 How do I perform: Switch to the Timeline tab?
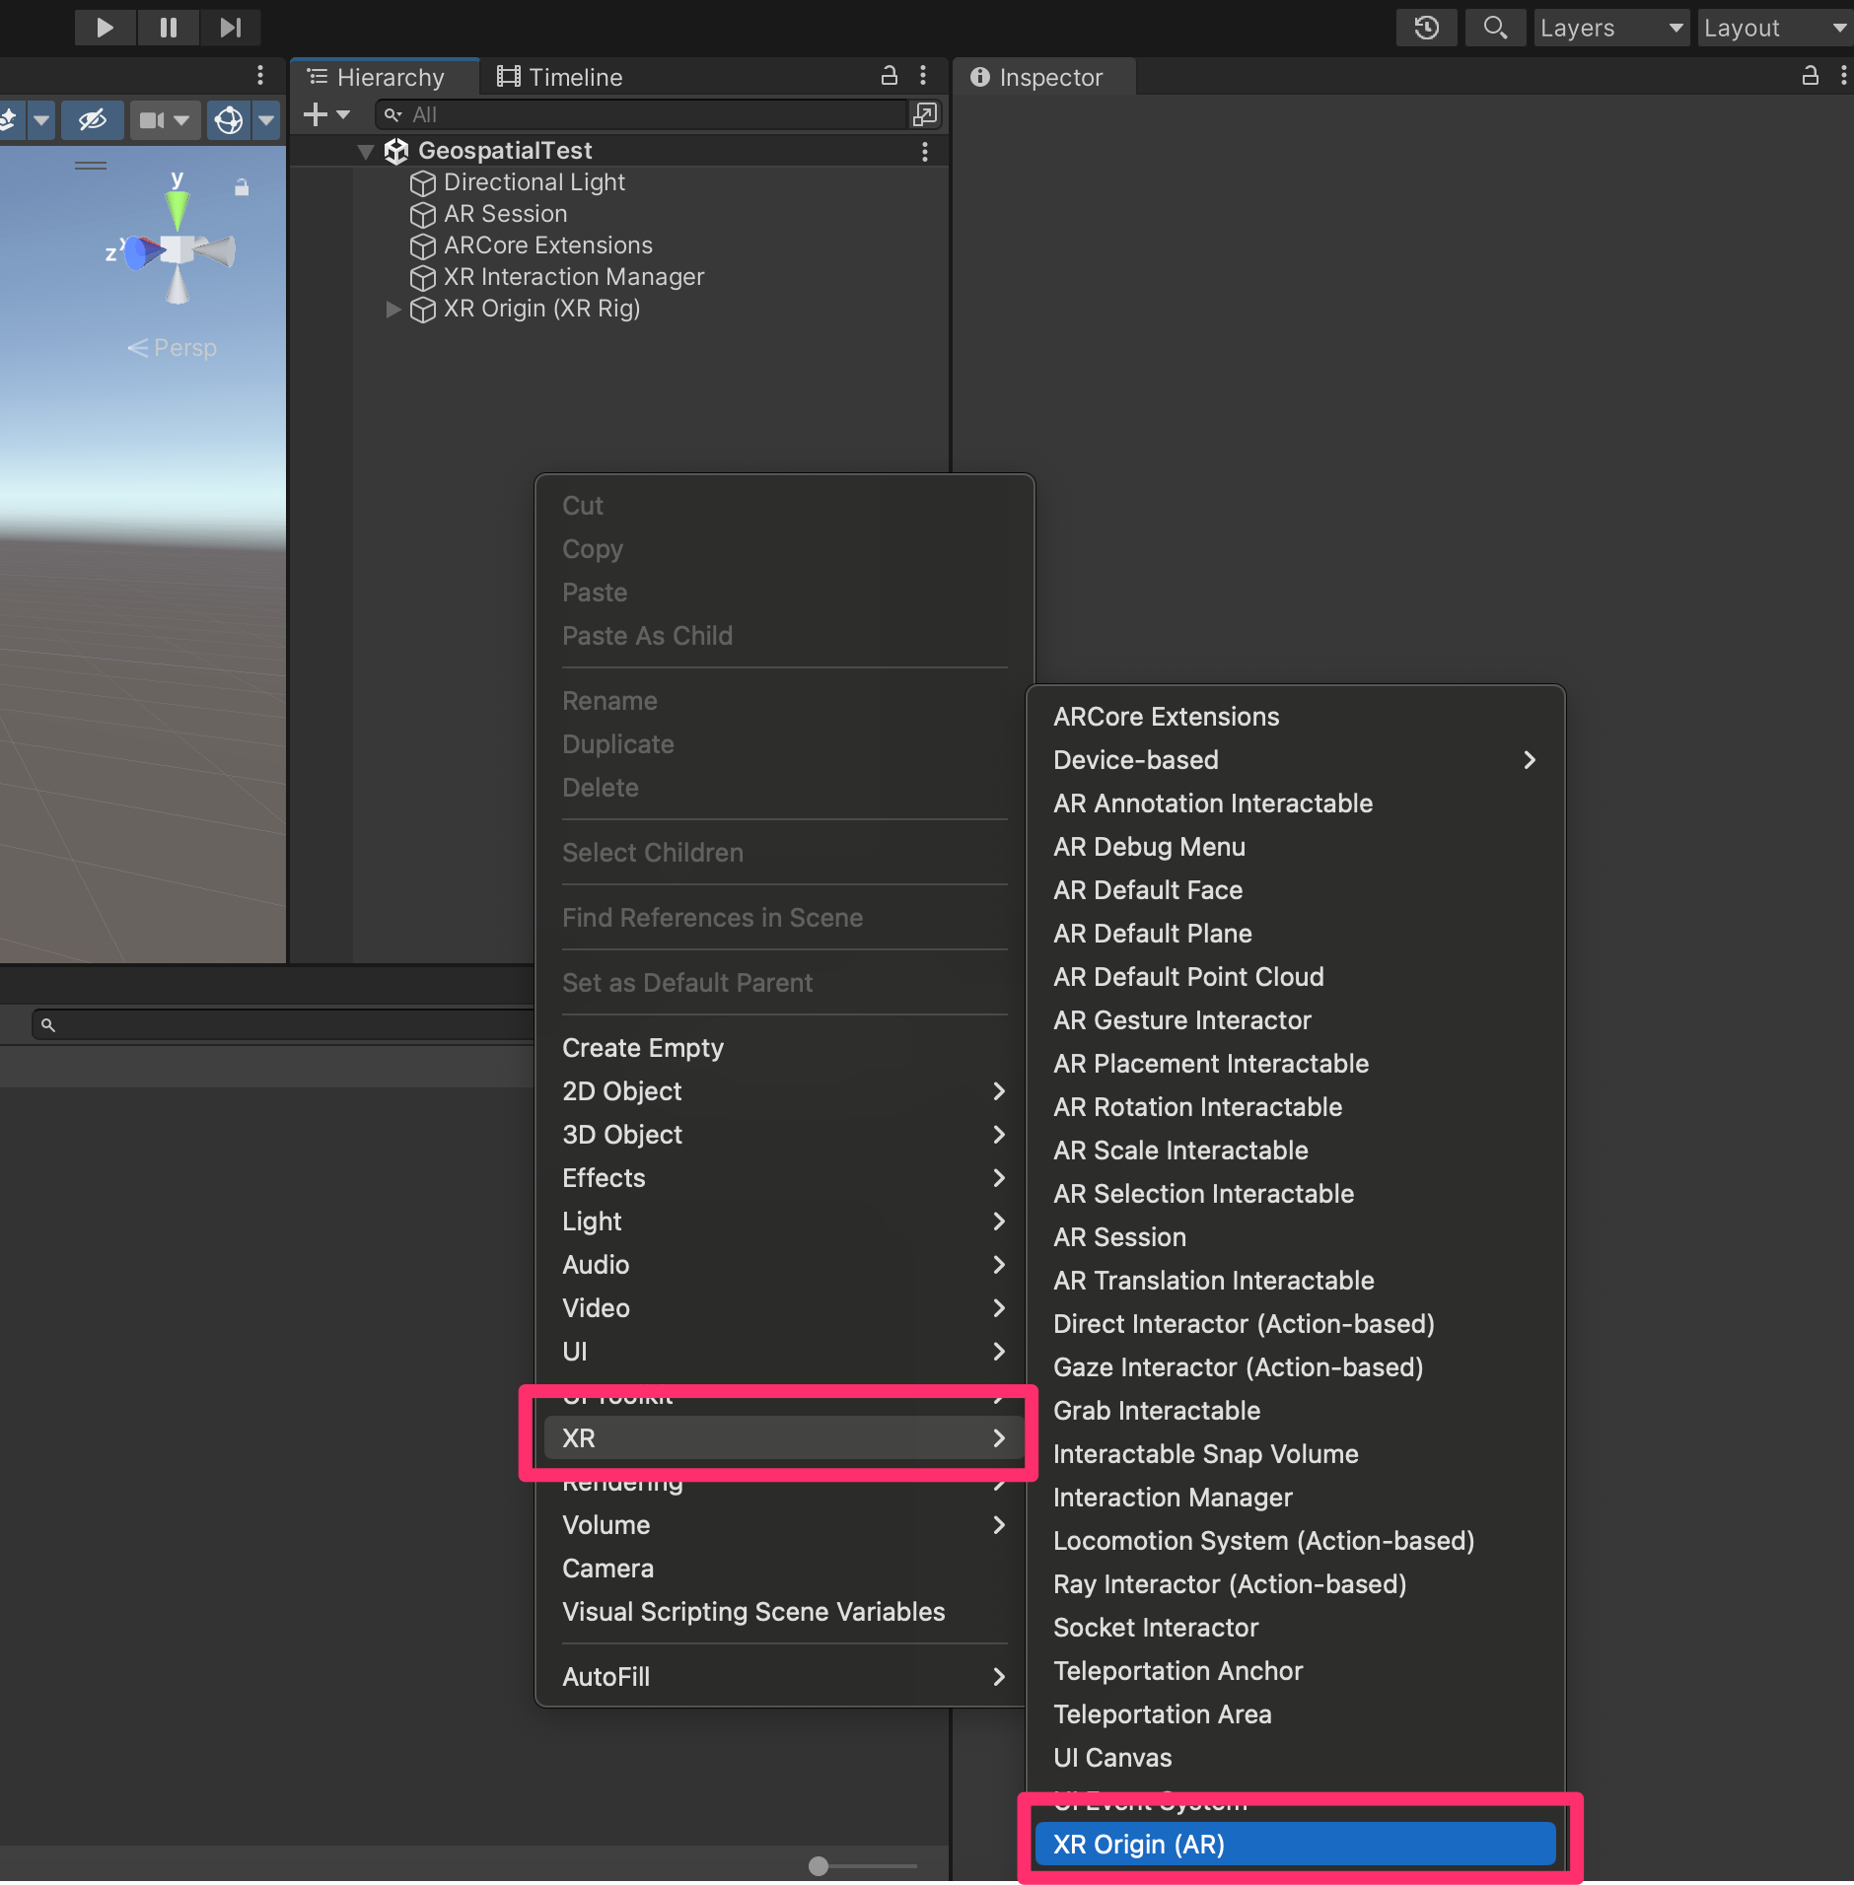pyautogui.click(x=559, y=77)
